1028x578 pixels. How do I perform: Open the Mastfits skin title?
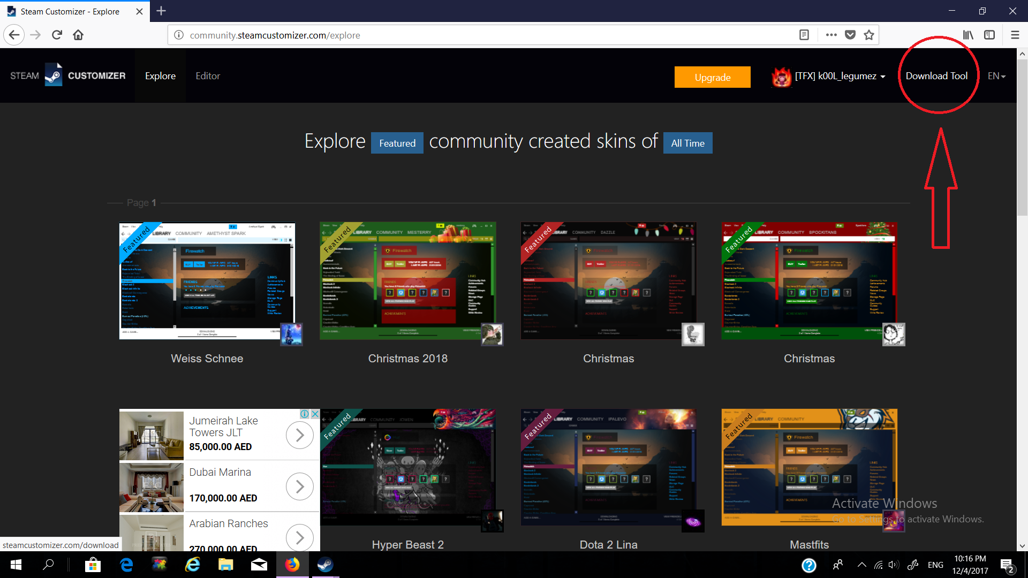810,544
